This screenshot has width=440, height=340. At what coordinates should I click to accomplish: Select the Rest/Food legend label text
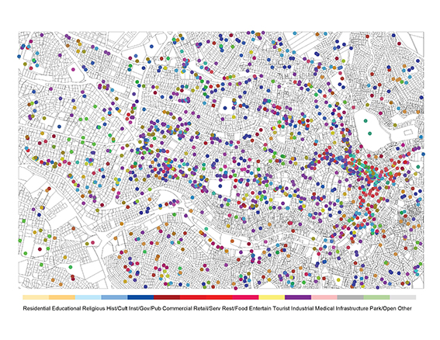point(235,308)
